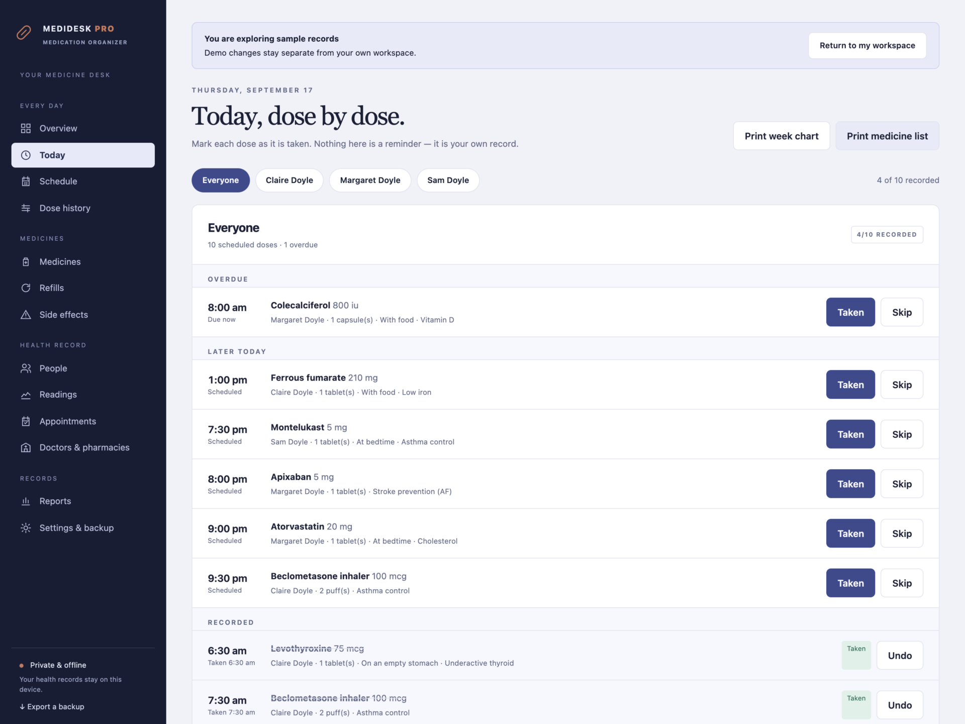Skip the Apixaban 8:00 pm dose
The image size is (965, 724).
point(902,484)
